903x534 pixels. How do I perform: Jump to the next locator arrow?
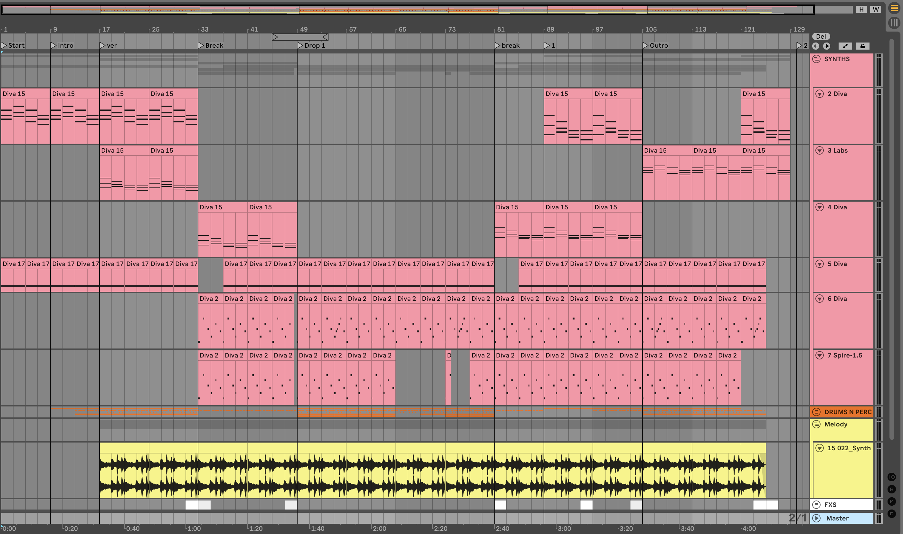click(827, 46)
